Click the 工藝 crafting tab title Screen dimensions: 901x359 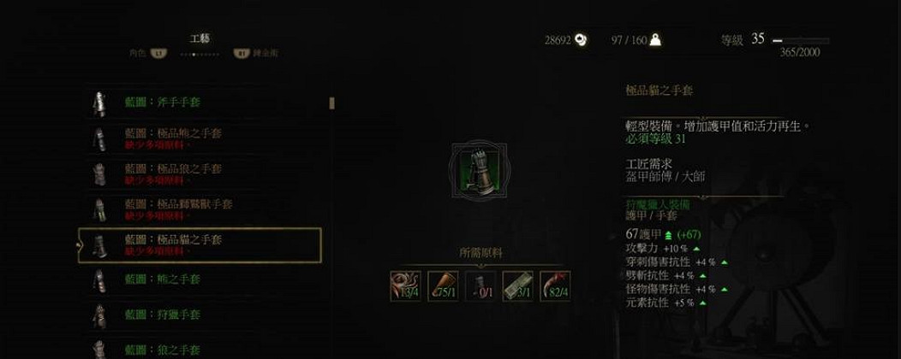pyautogui.click(x=200, y=39)
